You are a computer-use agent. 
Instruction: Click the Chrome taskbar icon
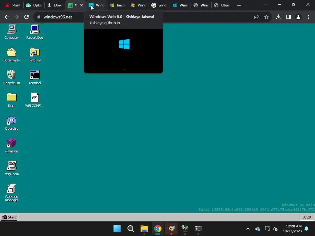point(158,229)
